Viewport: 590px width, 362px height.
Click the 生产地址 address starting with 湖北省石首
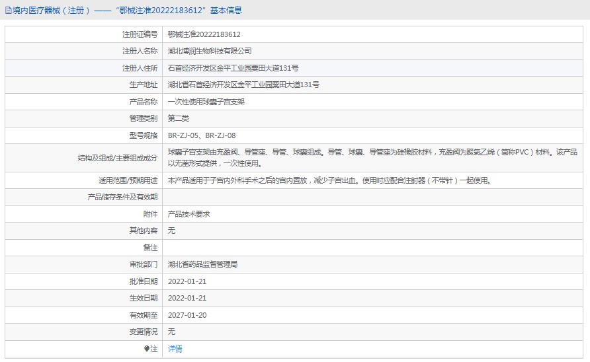[x=243, y=85]
